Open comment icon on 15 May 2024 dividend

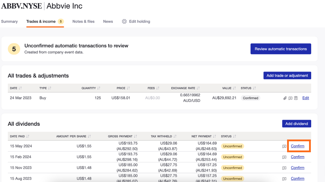coord(284,146)
